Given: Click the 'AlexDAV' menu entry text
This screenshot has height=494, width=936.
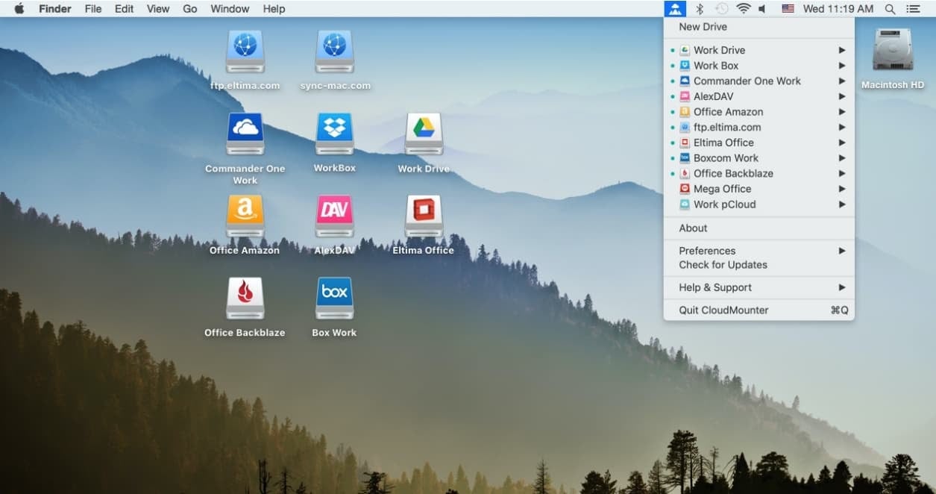Looking at the screenshot, I should [x=714, y=96].
